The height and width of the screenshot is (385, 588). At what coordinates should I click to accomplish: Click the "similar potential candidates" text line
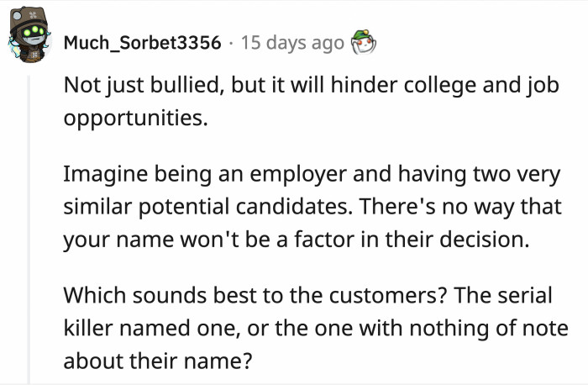(x=311, y=206)
